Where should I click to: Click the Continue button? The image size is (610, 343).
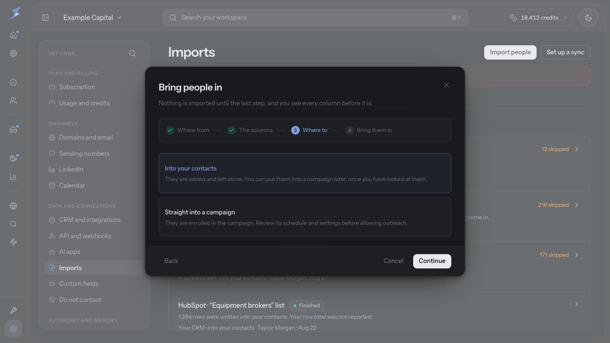(x=432, y=261)
